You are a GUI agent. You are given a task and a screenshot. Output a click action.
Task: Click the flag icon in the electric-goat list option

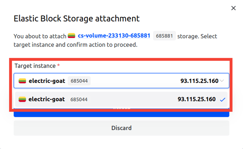tap(22, 99)
